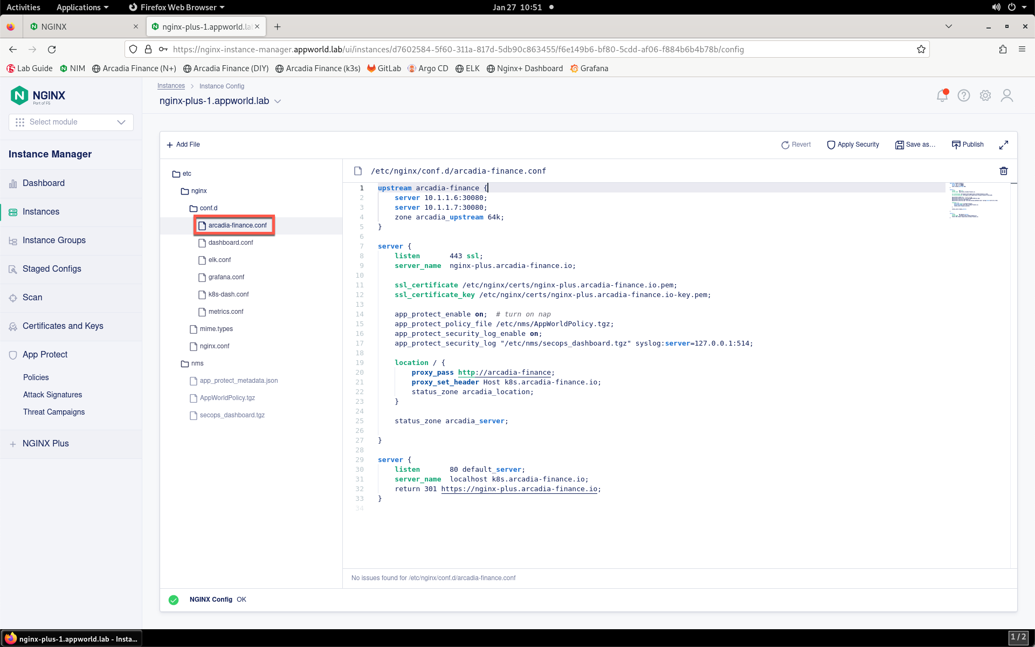Open Firefox application menu

point(1022,49)
